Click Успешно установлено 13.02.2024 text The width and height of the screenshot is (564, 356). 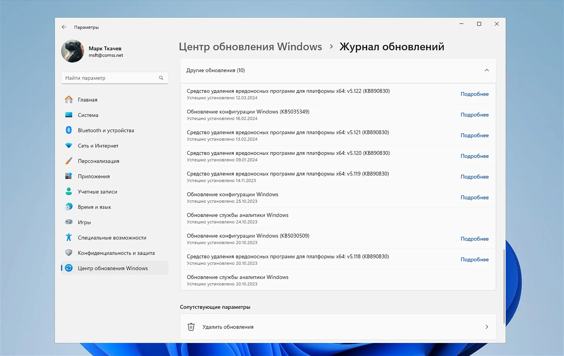click(x=222, y=139)
